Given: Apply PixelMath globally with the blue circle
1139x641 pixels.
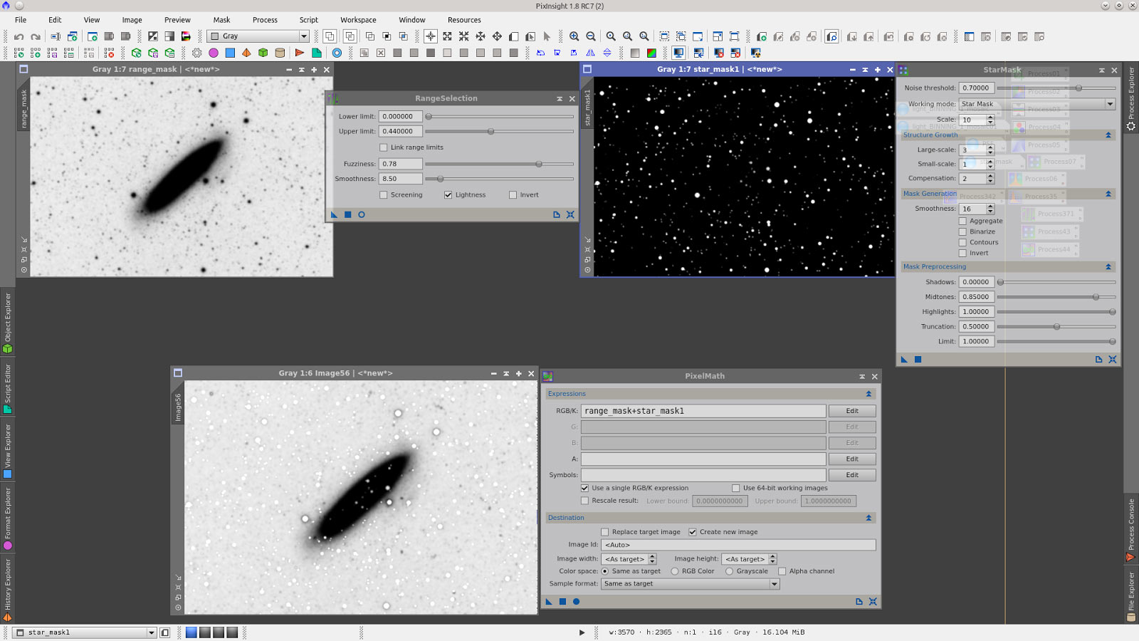Looking at the screenshot, I should point(577,602).
